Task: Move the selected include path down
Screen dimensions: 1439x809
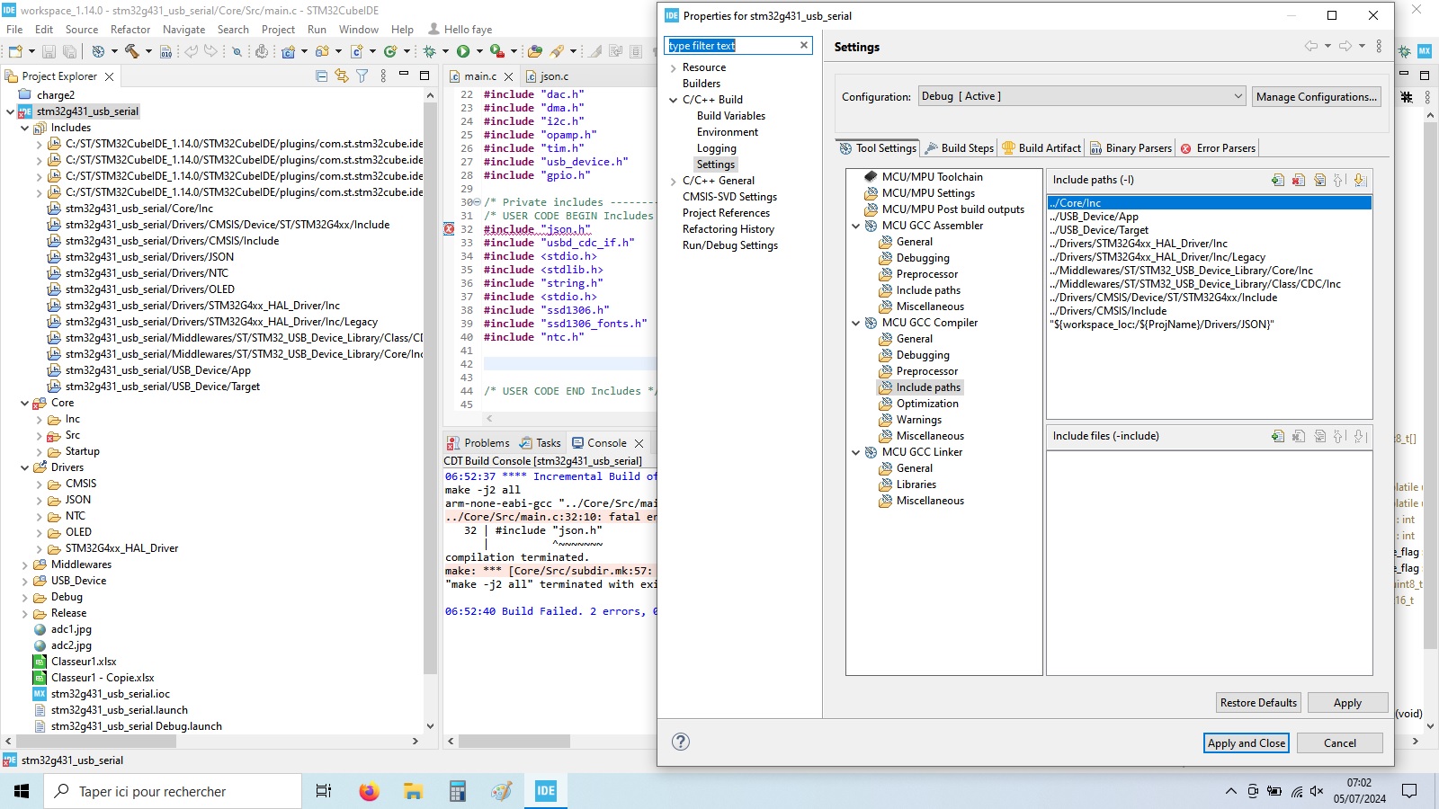Action: pos(1359,180)
